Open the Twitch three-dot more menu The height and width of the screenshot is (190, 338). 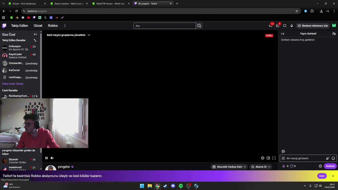tap(65, 26)
